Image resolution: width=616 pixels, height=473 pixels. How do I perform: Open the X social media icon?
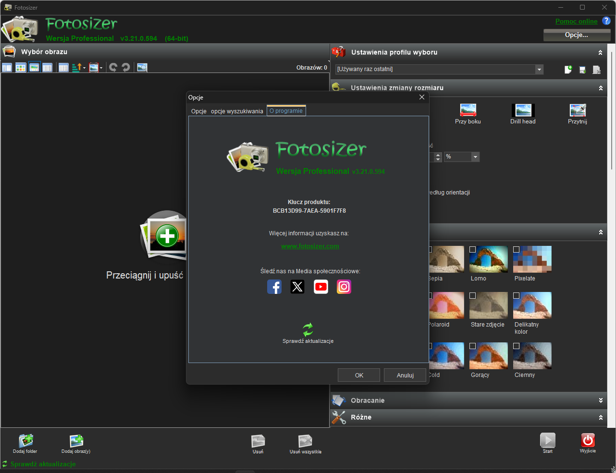[297, 287]
